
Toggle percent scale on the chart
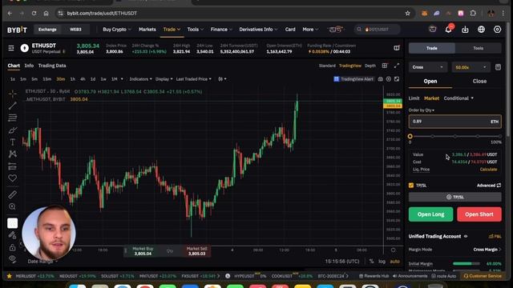pos(371,262)
